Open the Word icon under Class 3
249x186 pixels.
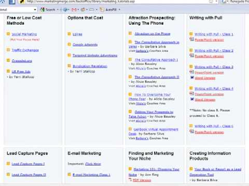point(192,78)
